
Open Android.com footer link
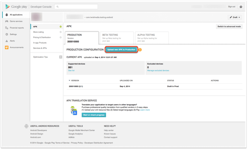point(36,137)
